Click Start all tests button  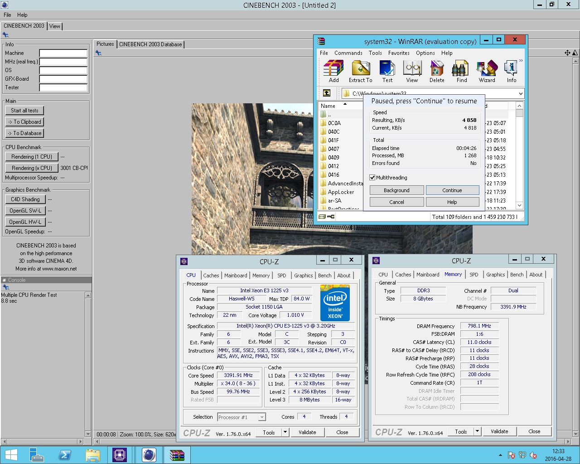[x=24, y=111]
